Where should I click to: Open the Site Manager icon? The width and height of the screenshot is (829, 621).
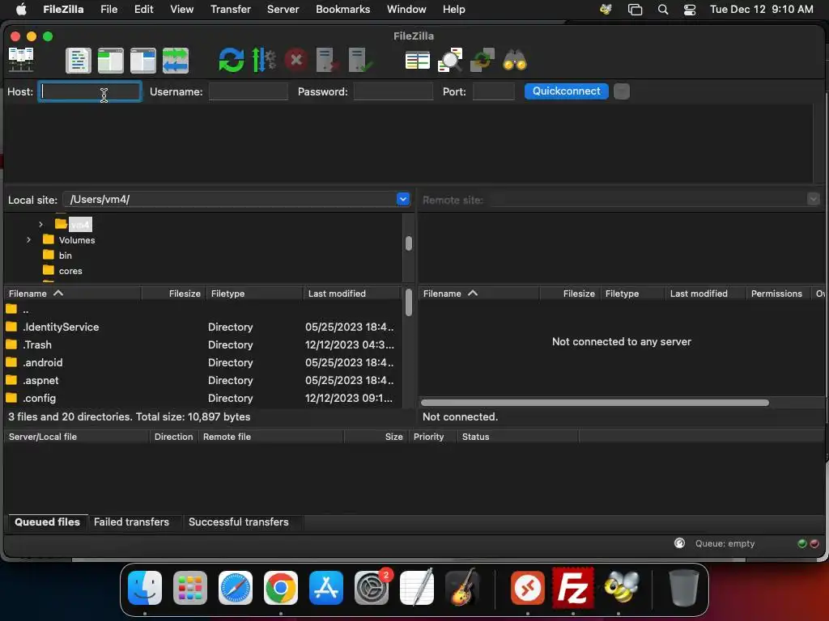(x=21, y=60)
